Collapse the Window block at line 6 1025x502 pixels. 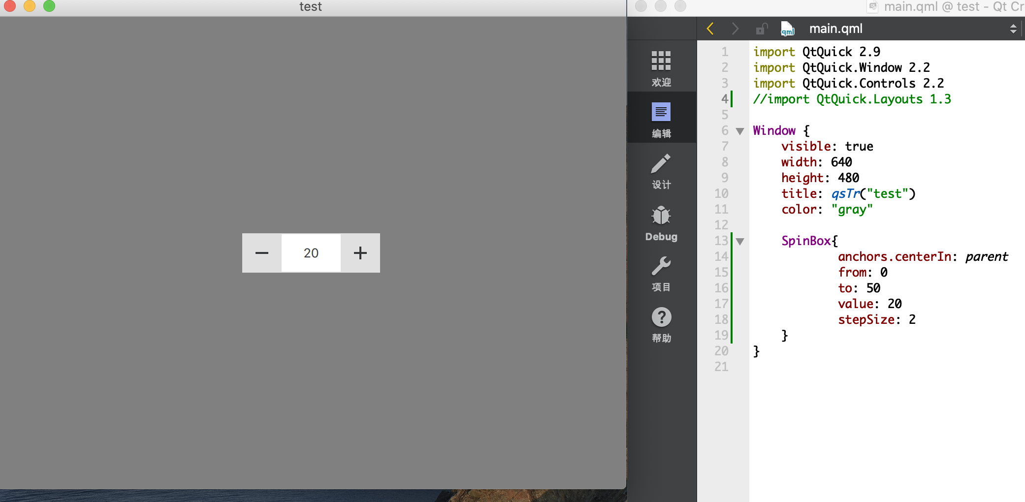[740, 131]
